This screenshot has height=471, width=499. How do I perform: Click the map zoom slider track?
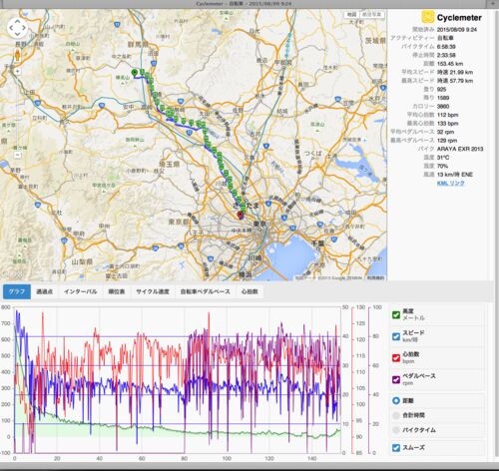point(17,113)
